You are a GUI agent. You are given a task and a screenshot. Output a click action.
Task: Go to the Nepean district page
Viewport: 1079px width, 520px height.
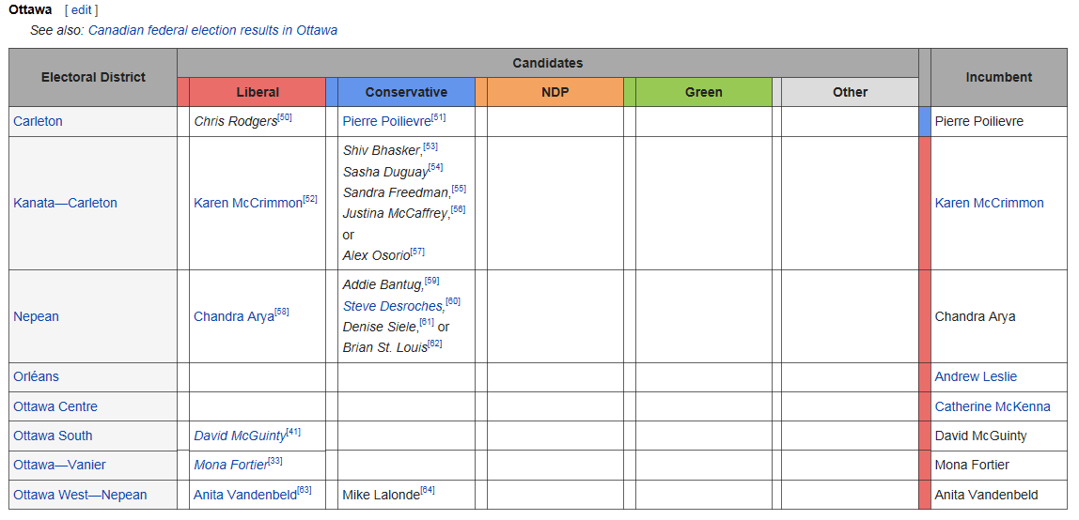36,316
